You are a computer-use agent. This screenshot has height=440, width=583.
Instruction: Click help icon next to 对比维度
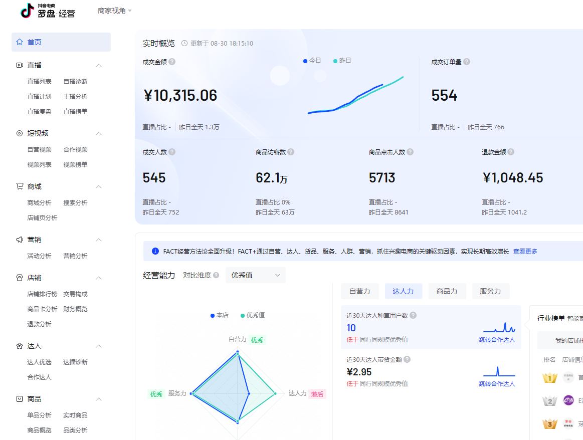216,275
